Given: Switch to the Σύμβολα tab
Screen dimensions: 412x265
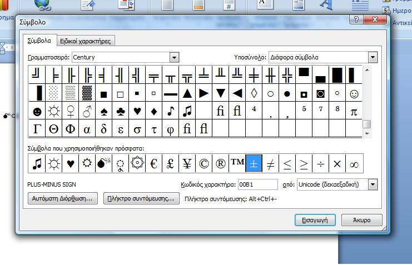Looking at the screenshot, I should point(39,41).
